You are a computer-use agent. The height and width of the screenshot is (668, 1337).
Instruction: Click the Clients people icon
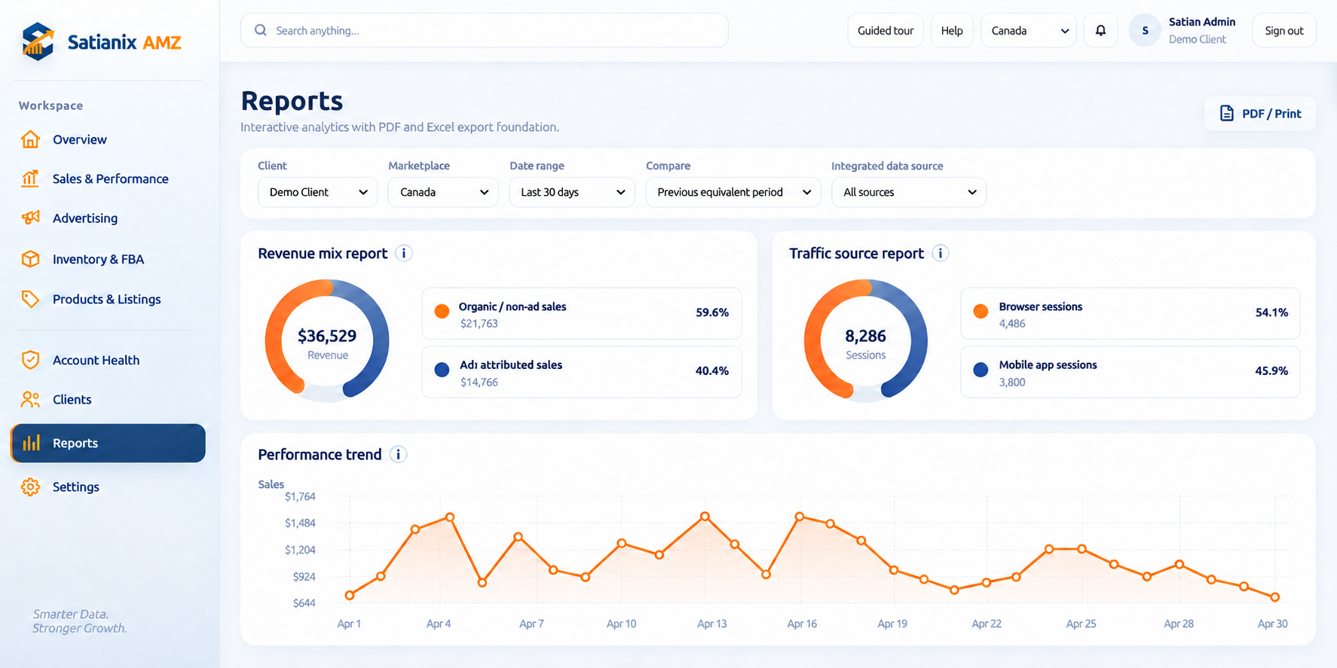click(x=30, y=399)
